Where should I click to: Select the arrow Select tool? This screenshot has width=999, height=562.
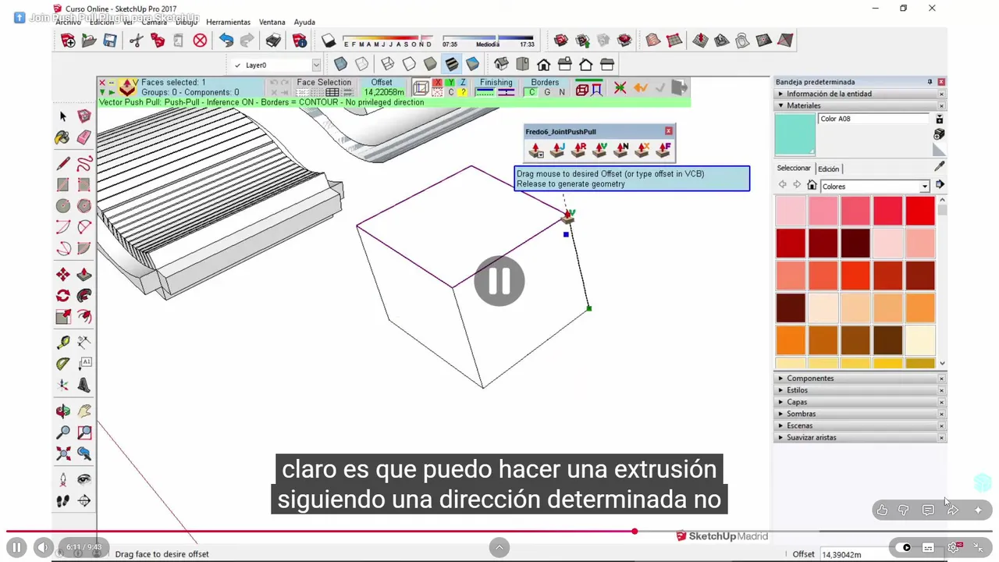tap(63, 116)
